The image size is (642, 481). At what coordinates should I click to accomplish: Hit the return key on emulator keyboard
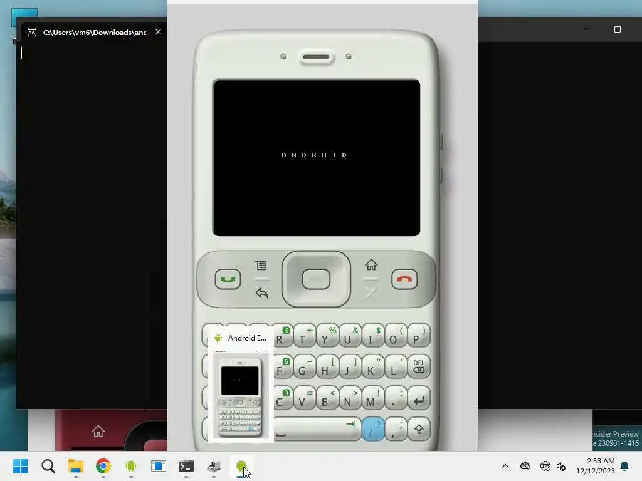(418, 398)
